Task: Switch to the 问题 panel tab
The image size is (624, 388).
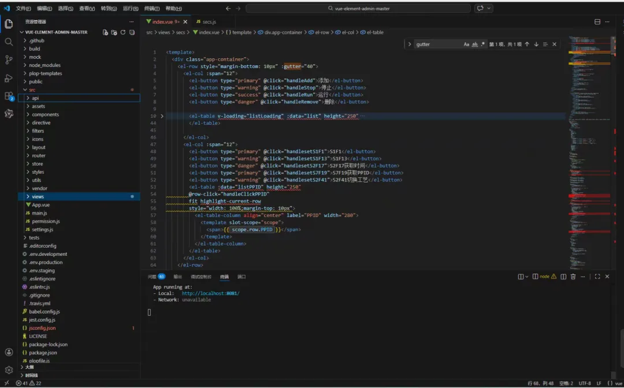Action: 156,277
